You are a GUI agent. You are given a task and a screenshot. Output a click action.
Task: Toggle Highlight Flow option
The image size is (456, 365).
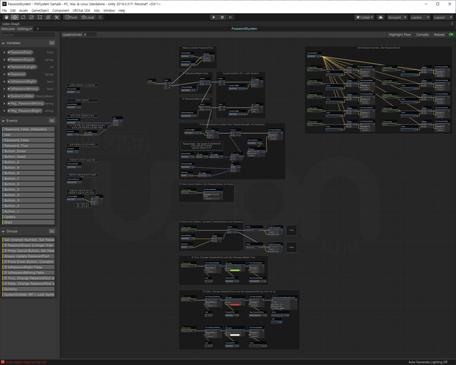tap(399, 35)
